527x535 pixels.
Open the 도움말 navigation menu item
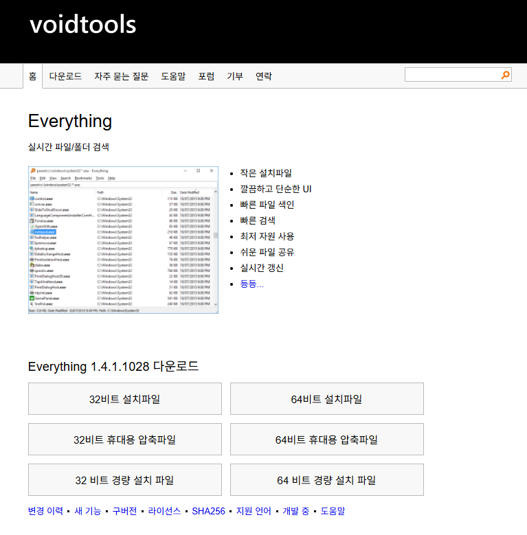173,76
